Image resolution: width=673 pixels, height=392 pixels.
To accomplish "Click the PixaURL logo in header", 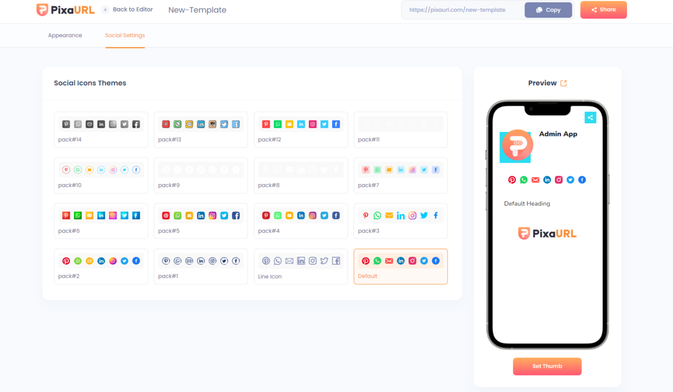I will (65, 9).
